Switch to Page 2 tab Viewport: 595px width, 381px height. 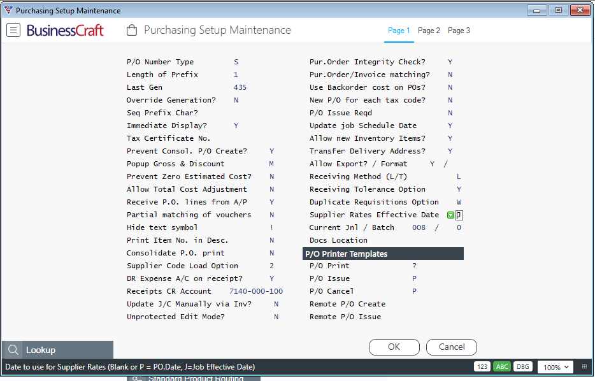coord(429,31)
